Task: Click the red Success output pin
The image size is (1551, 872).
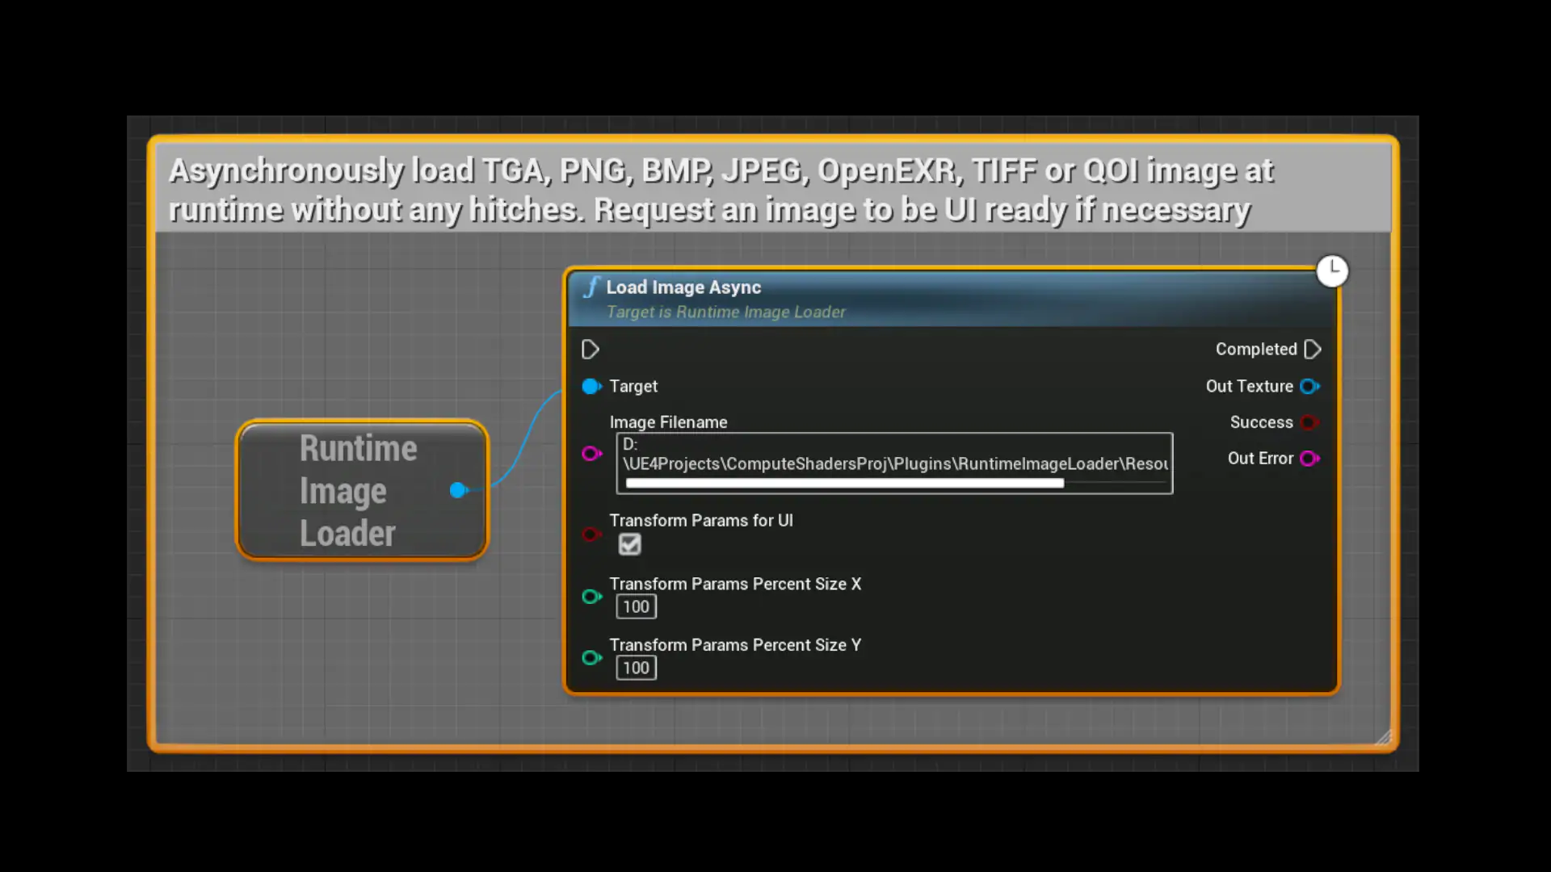Action: pyautogui.click(x=1309, y=422)
